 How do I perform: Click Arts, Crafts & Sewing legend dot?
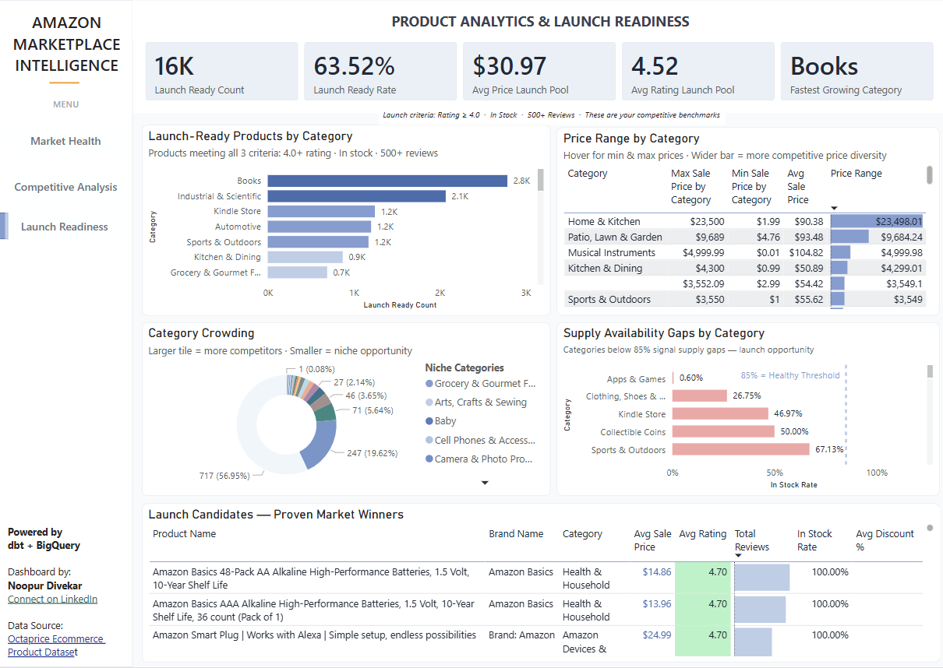[x=429, y=403]
